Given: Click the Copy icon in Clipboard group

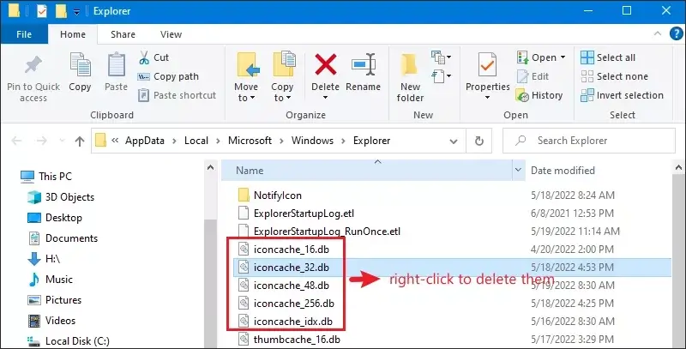Looking at the screenshot, I should click(80, 65).
